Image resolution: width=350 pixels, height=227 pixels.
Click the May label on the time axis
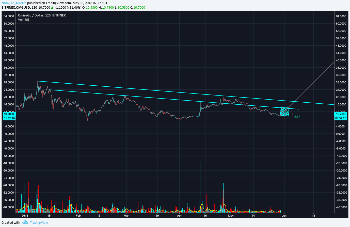pos(231,216)
